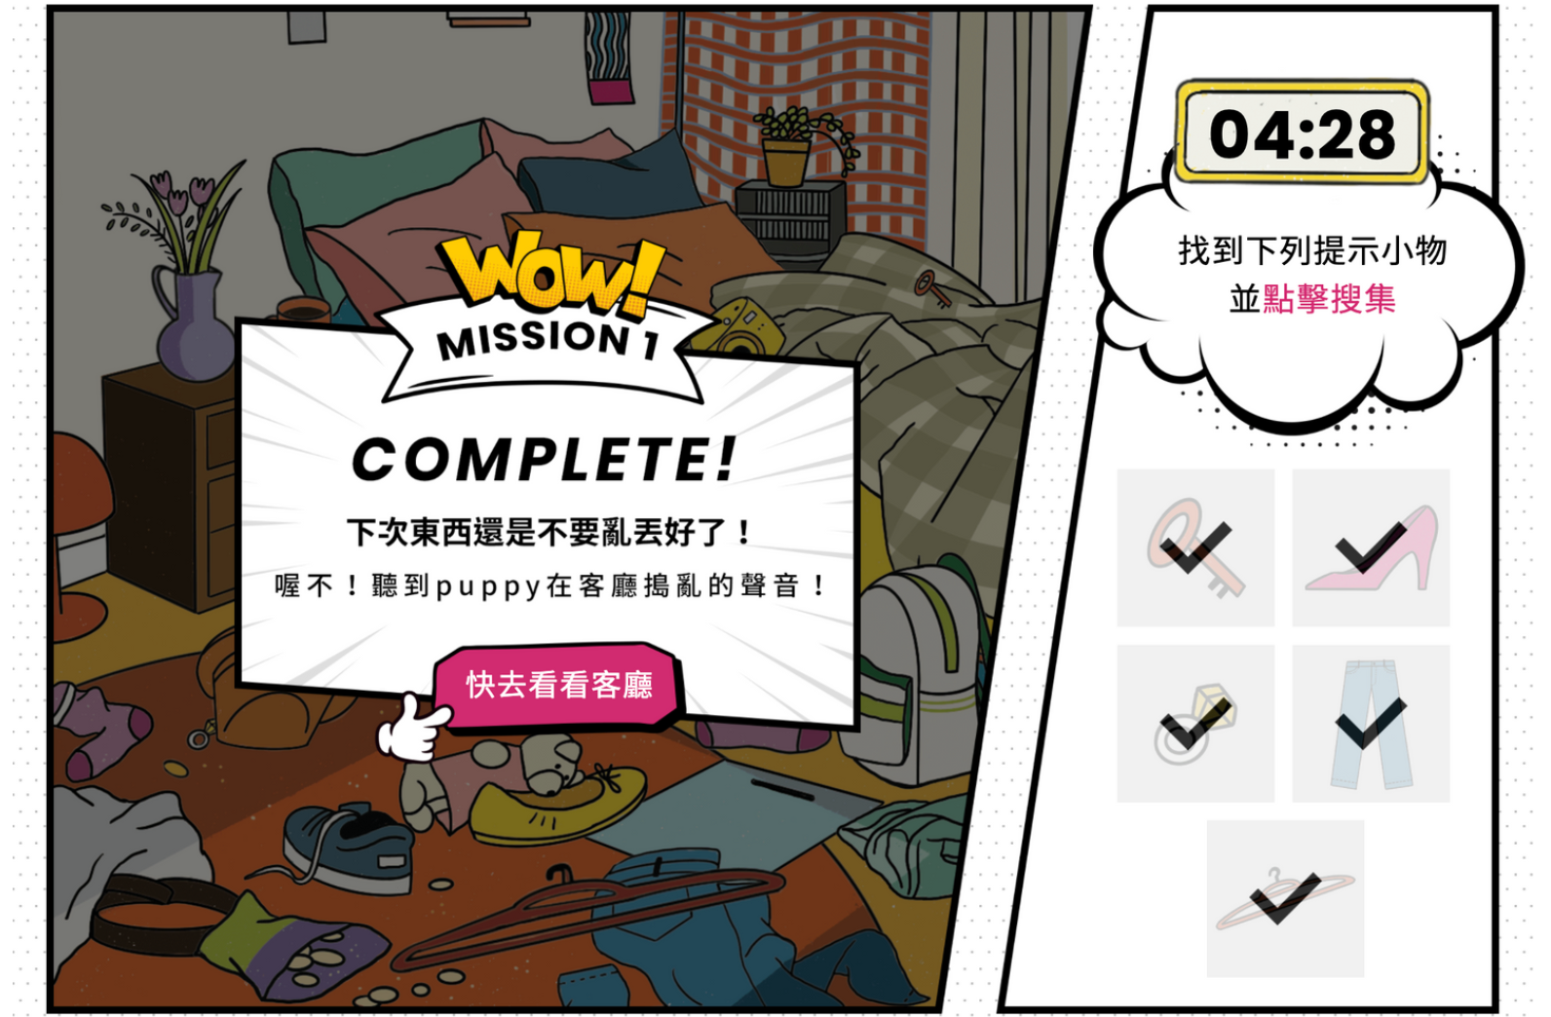The height and width of the screenshot is (1017, 1551).
Task: Select the checked blue jeans tile
Action: pyautogui.click(x=1371, y=724)
